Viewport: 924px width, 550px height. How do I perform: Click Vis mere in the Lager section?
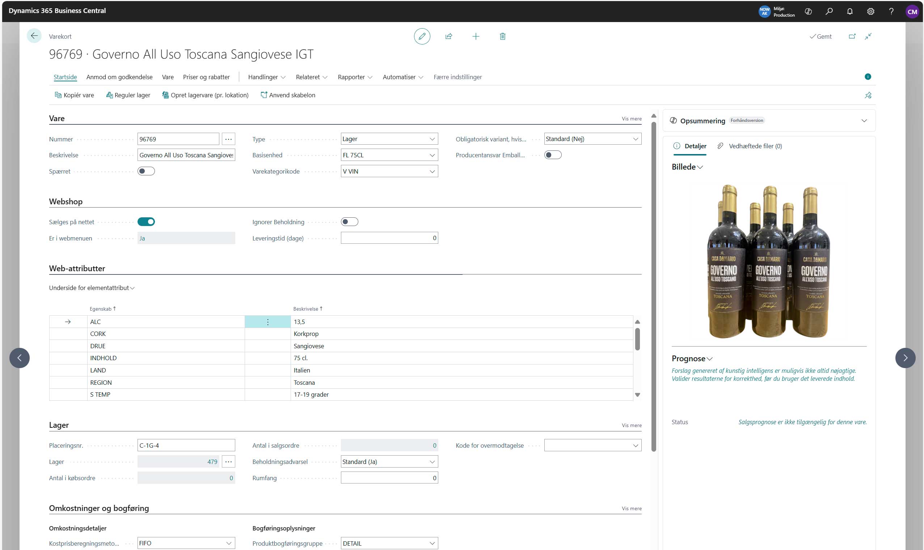(x=631, y=425)
